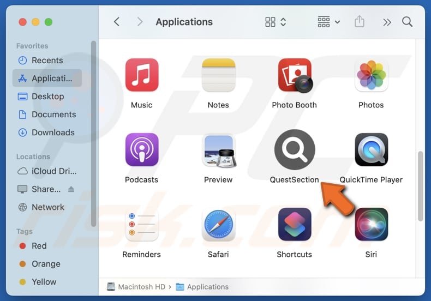Click the icon view grid button
Screen dimensions: 431x301
click(x=270, y=22)
